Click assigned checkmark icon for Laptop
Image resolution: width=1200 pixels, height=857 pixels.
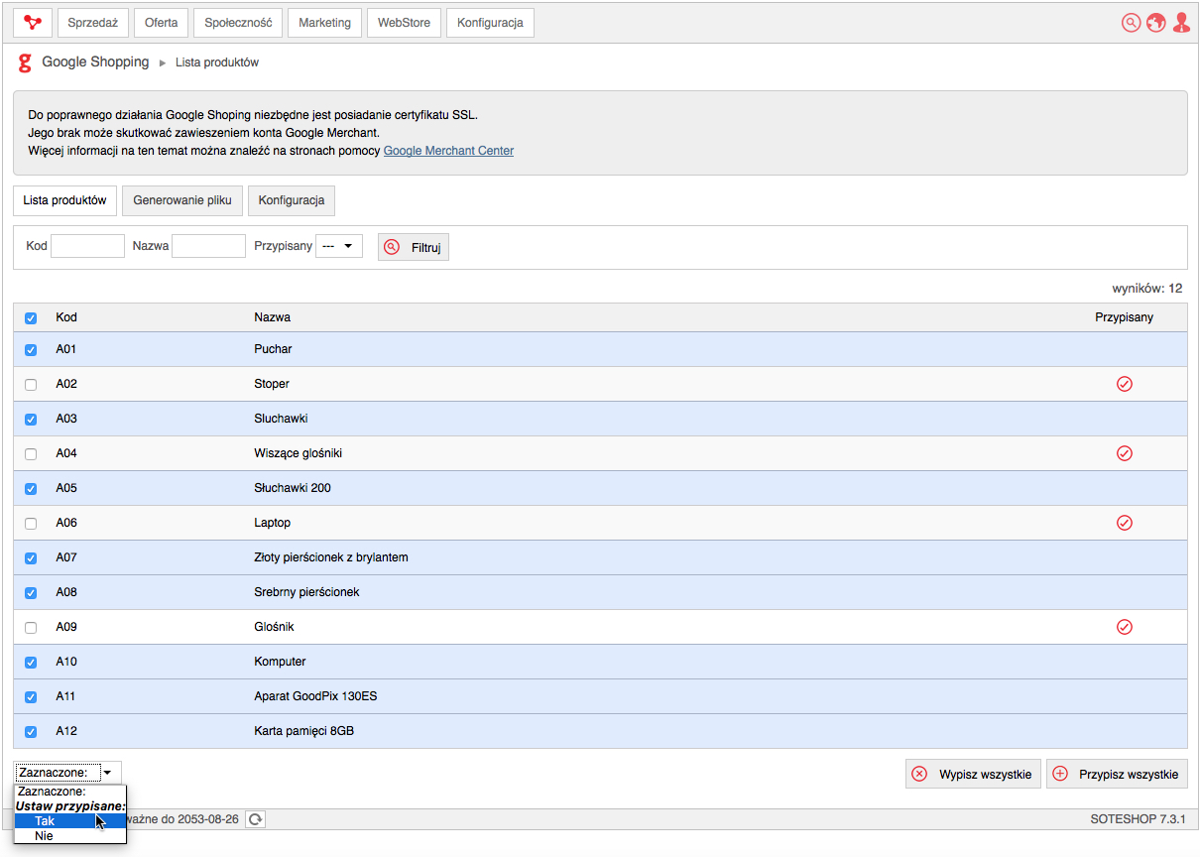1125,523
